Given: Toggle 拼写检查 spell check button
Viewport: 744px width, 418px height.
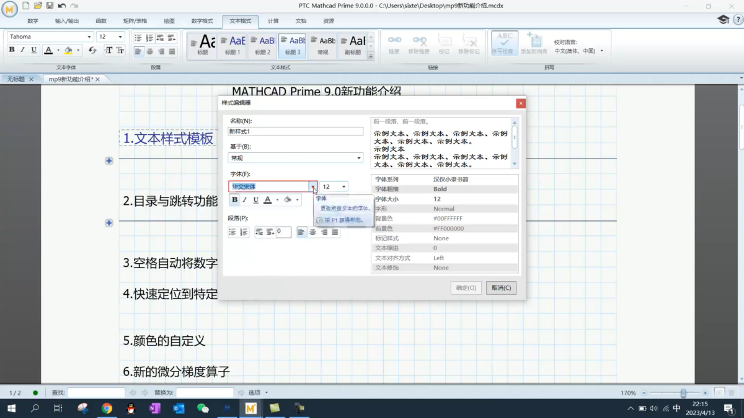Looking at the screenshot, I should [505, 44].
